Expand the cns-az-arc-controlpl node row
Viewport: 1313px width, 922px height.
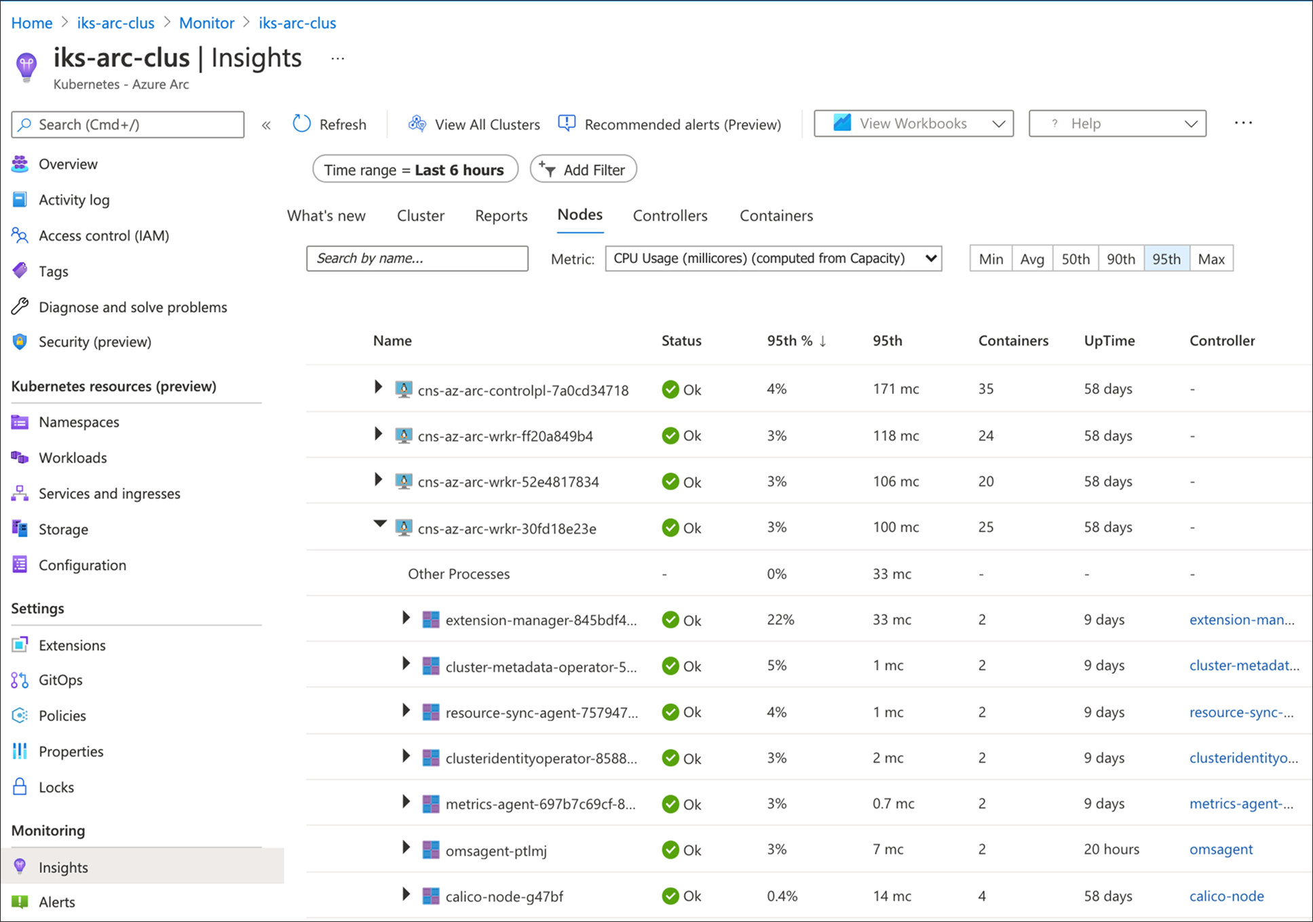coord(379,387)
